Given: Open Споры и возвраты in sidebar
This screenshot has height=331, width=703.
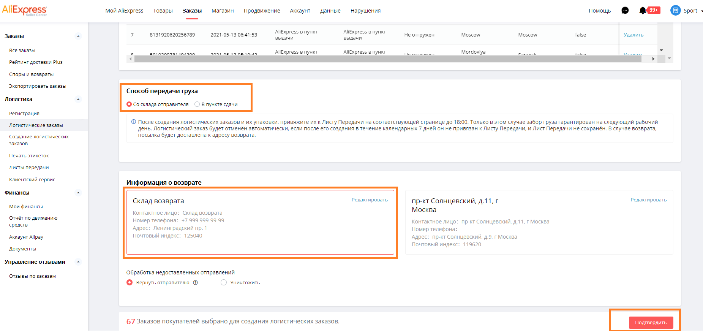Looking at the screenshot, I should [x=31, y=74].
